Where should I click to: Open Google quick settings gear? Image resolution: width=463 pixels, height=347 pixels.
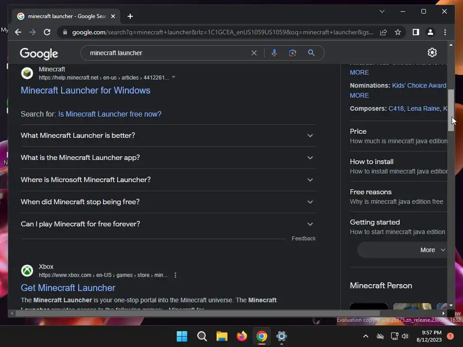click(x=432, y=52)
